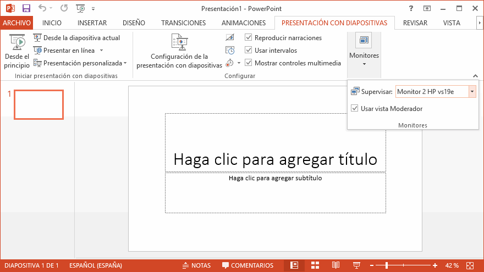
Task: Open reading view from the status bar
Action: point(335,265)
